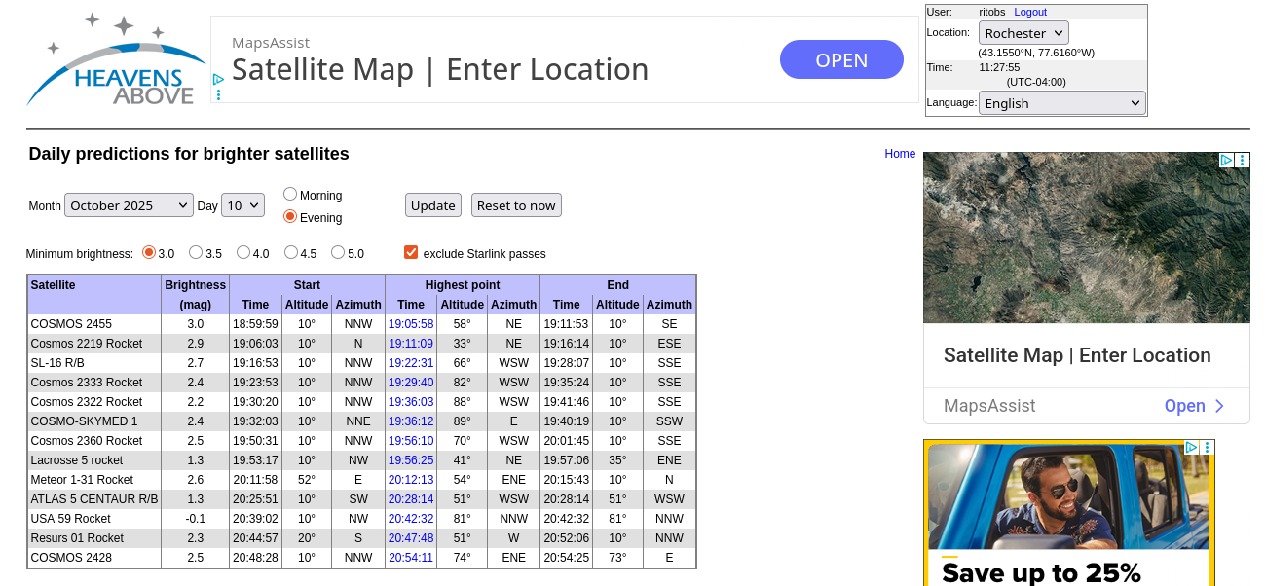Set minimum brightness to 4.0
The width and height of the screenshot is (1265, 586).
coord(243,253)
